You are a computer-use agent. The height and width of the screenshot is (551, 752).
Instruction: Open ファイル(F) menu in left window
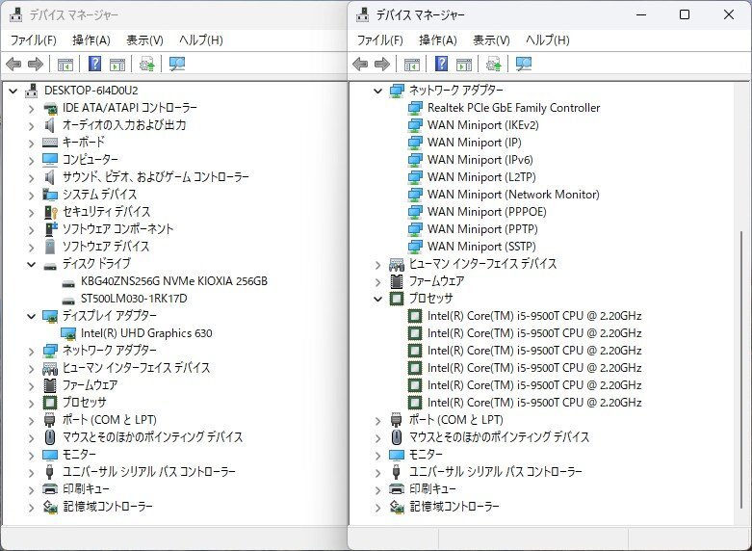pos(34,39)
